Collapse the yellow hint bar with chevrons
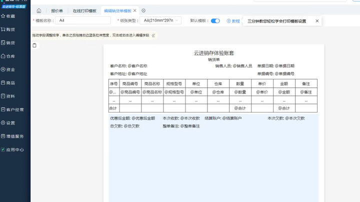This screenshot has height=202, width=360. coord(153,36)
